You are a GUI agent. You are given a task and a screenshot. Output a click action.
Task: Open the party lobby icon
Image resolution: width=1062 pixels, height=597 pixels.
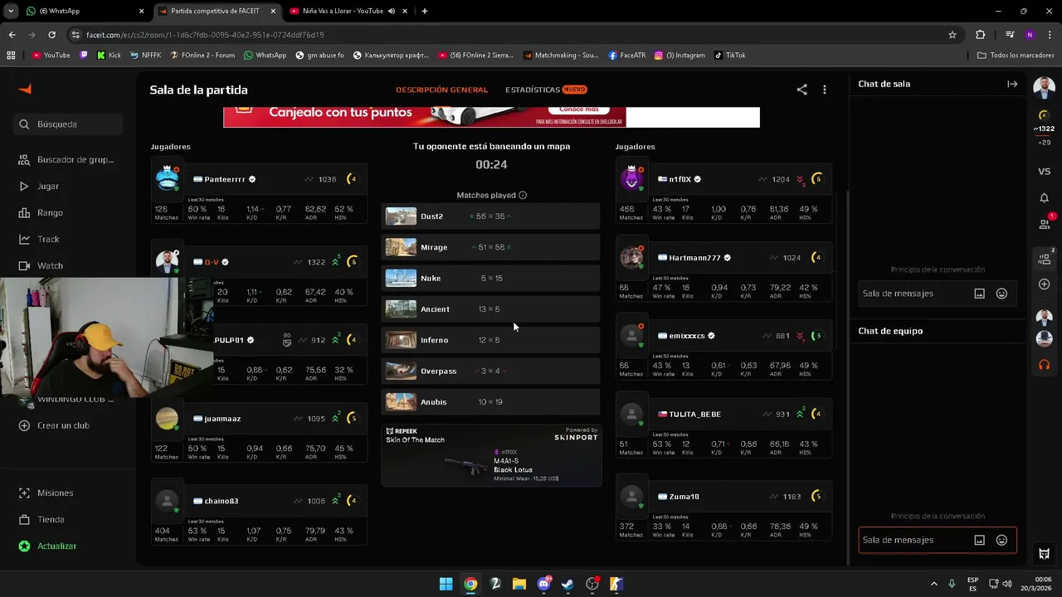(1044, 259)
